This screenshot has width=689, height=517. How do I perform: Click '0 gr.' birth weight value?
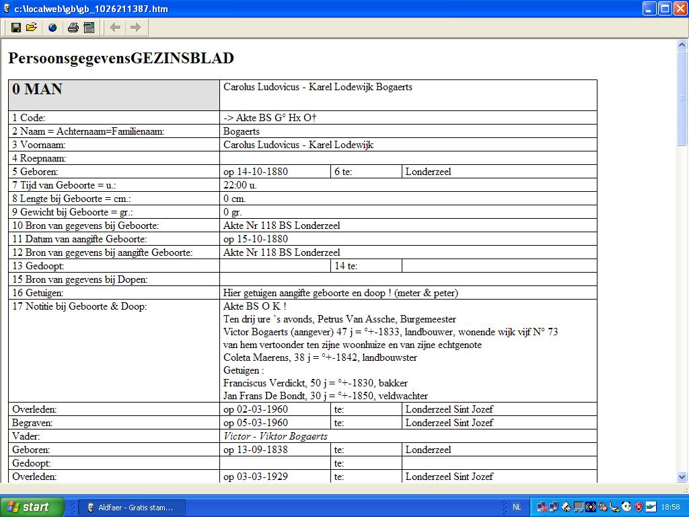point(232,212)
